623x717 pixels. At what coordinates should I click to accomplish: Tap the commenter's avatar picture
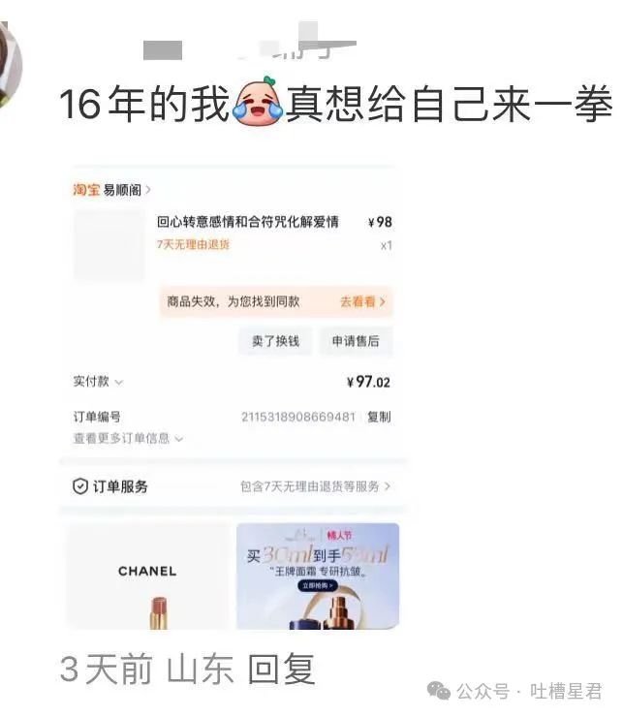point(9,64)
